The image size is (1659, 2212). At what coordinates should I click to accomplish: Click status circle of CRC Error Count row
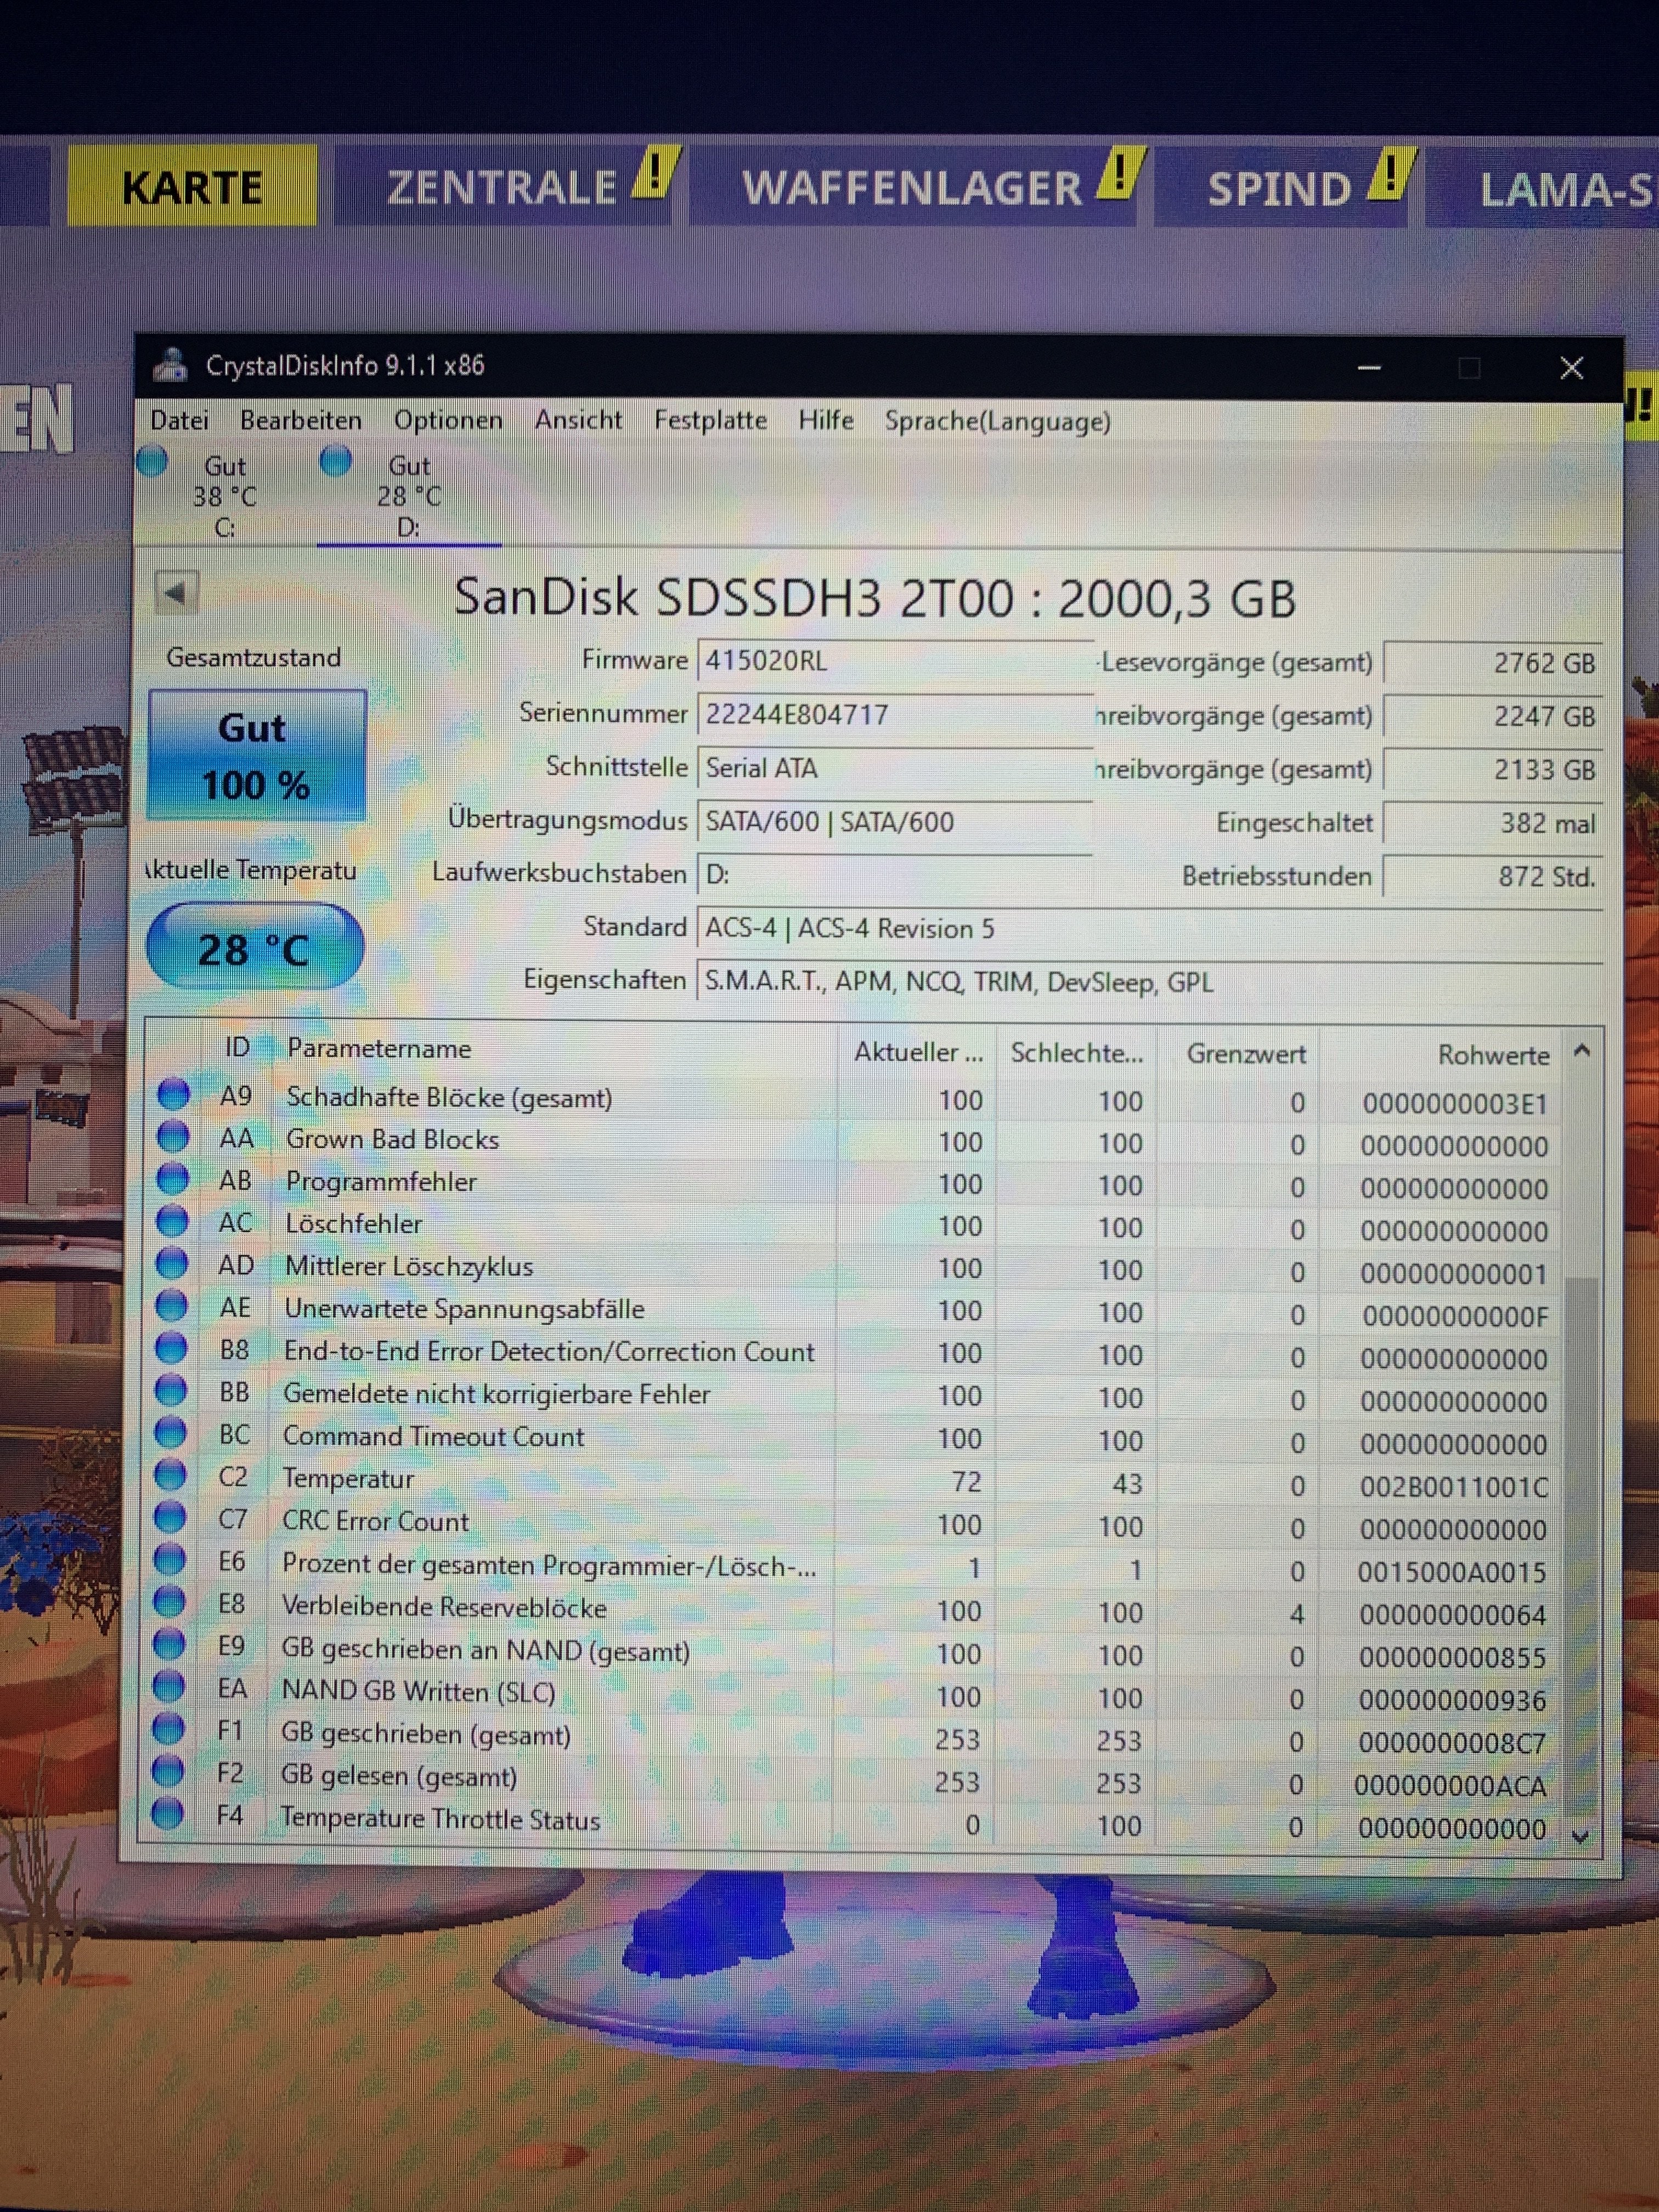click(x=171, y=1518)
